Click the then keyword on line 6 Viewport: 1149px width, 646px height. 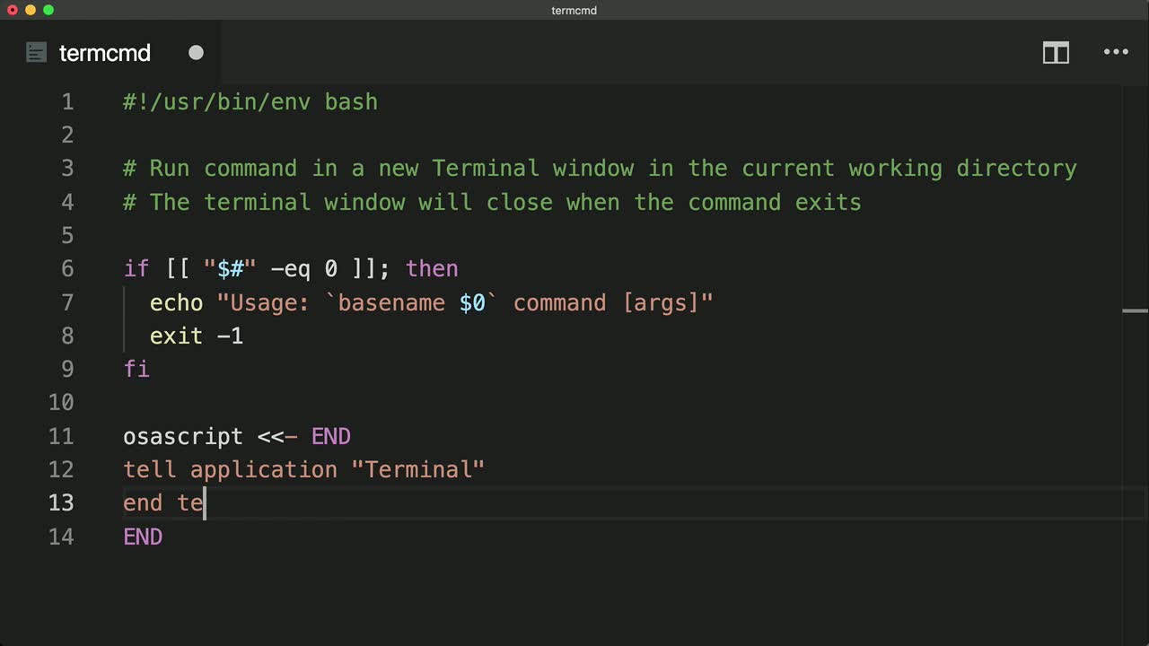pos(432,268)
